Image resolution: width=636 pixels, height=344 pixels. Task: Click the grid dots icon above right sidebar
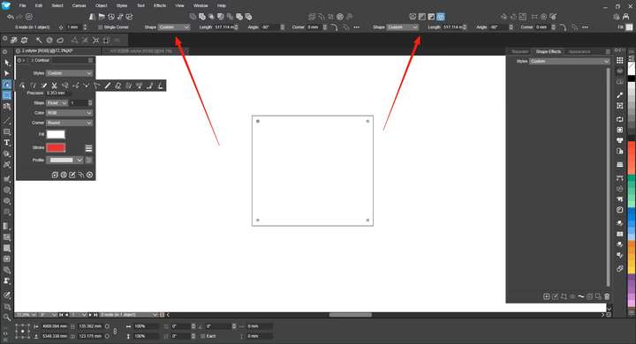(x=620, y=60)
